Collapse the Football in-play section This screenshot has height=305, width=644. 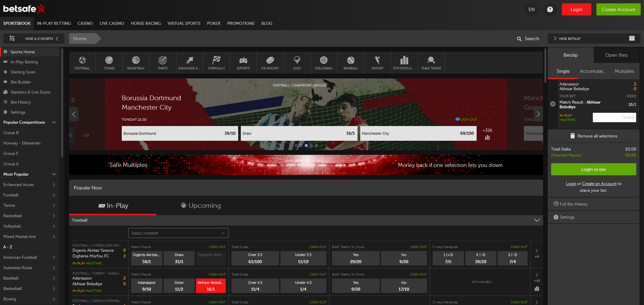click(x=537, y=220)
